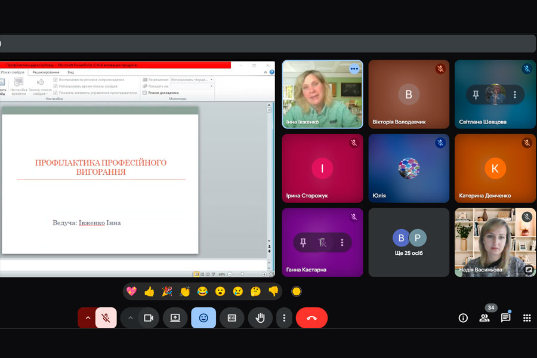Pick the yellow emoji skin tone swatch

(297, 292)
